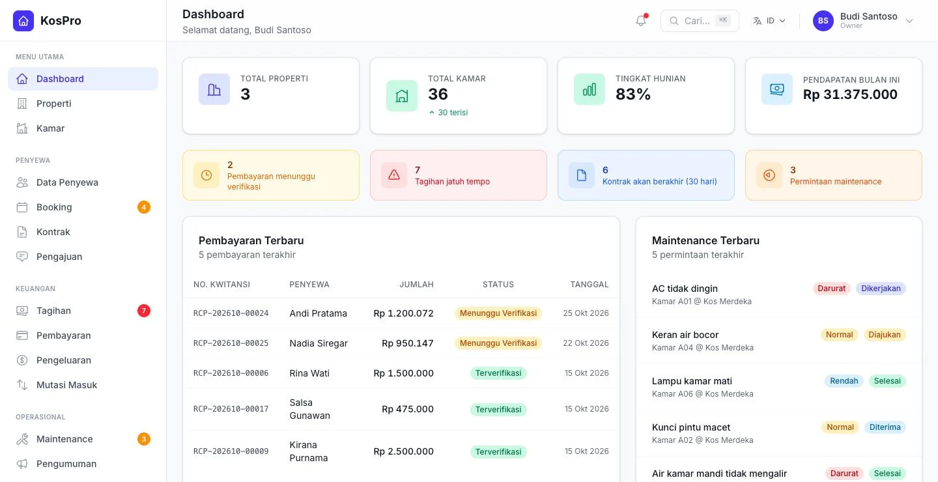The width and height of the screenshot is (938, 482).
Task: Click the document icon for expiring contracts
Action: [x=582, y=175]
